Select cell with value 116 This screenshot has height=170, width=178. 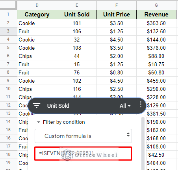click(x=77, y=89)
